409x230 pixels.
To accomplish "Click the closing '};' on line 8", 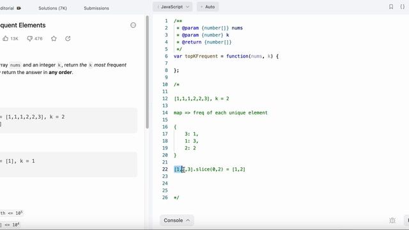I will (x=176, y=70).
